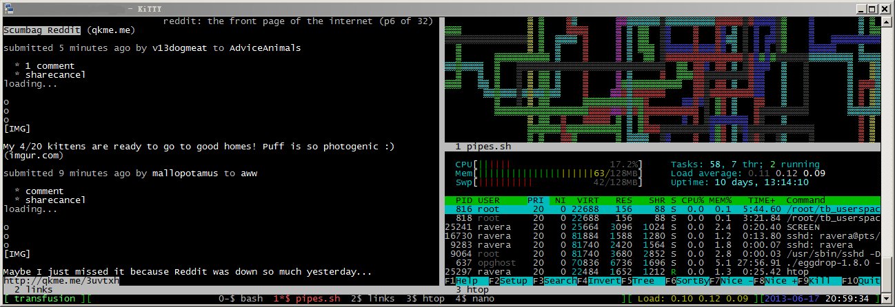
Task: Click the htop Mem usage bar
Action: coord(548,173)
